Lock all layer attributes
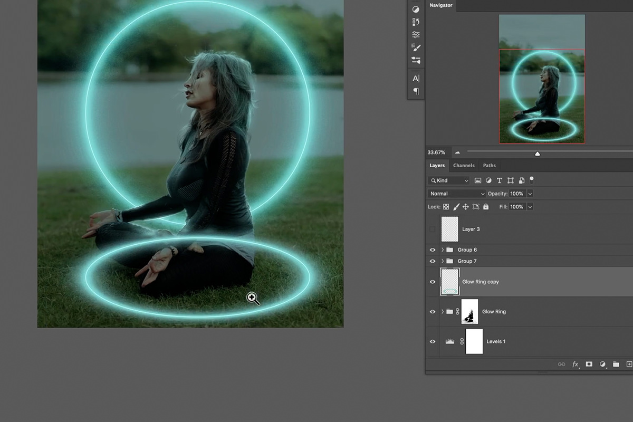Viewport: 633px width, 422px height. pyautogui.click(x=486, y=207)
